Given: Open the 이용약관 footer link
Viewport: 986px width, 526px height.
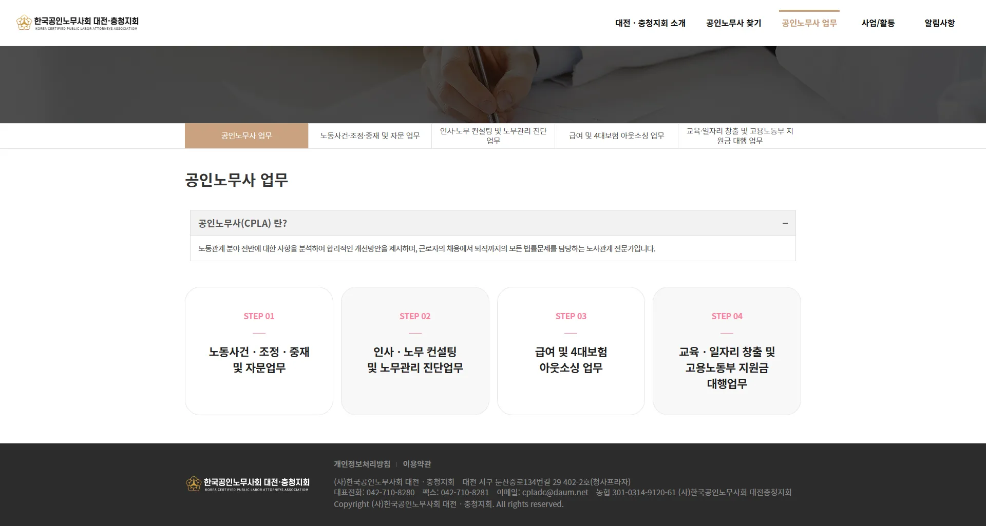Looking at the screenshot, I should [x=417, y=464].
